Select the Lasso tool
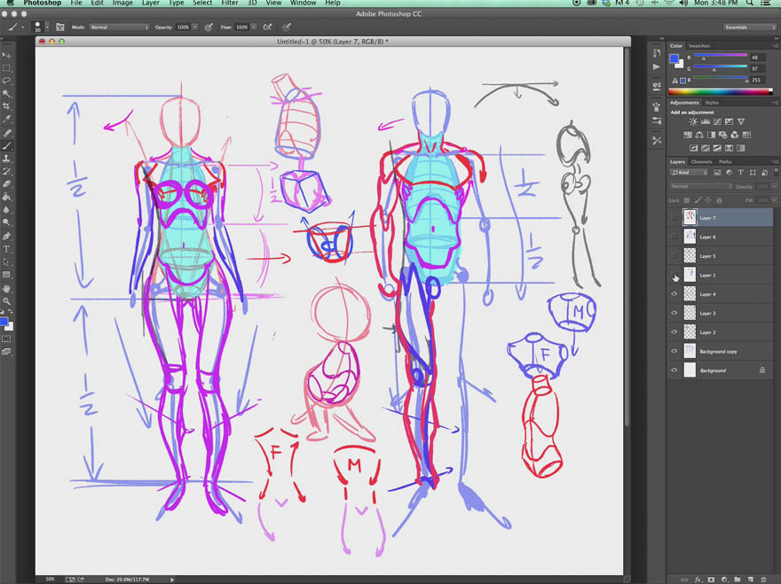 [x=6, y=81]
